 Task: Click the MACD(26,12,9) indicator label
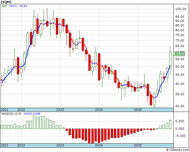(11, 114)
